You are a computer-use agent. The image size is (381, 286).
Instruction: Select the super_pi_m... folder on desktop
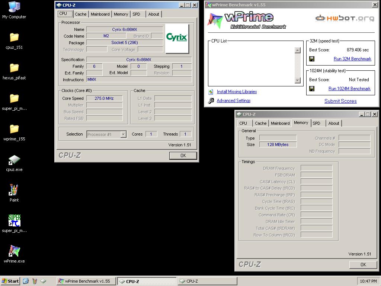pos(14,102)
